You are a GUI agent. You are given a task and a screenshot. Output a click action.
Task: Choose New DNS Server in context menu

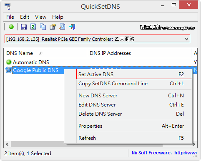coord(134,96)
